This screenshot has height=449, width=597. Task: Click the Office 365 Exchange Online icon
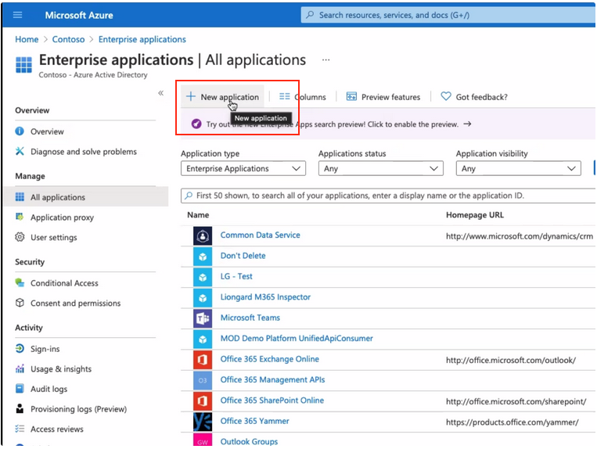point(203,360)
